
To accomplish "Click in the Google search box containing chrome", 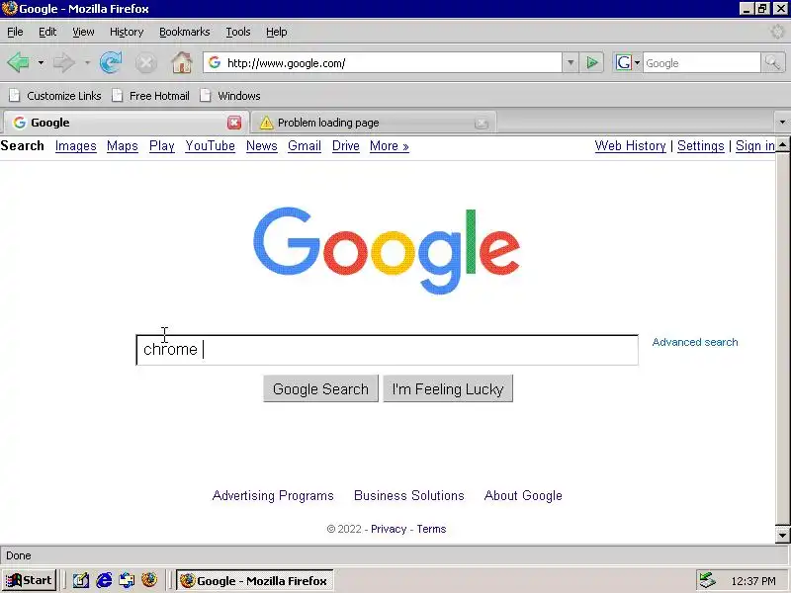I will tap(387, 350).
